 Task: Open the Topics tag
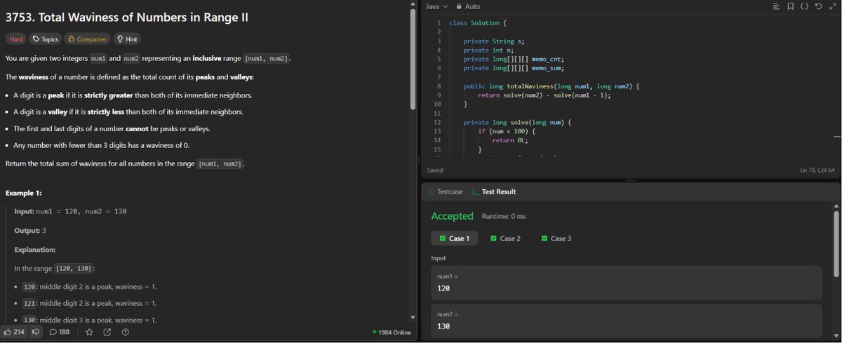coord(46,39)
